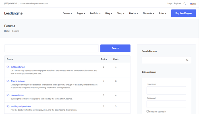Click the Hosting and providers forum icon
Image resolution: width=199 pixels, height=114 pixels.
pos(8,106)
